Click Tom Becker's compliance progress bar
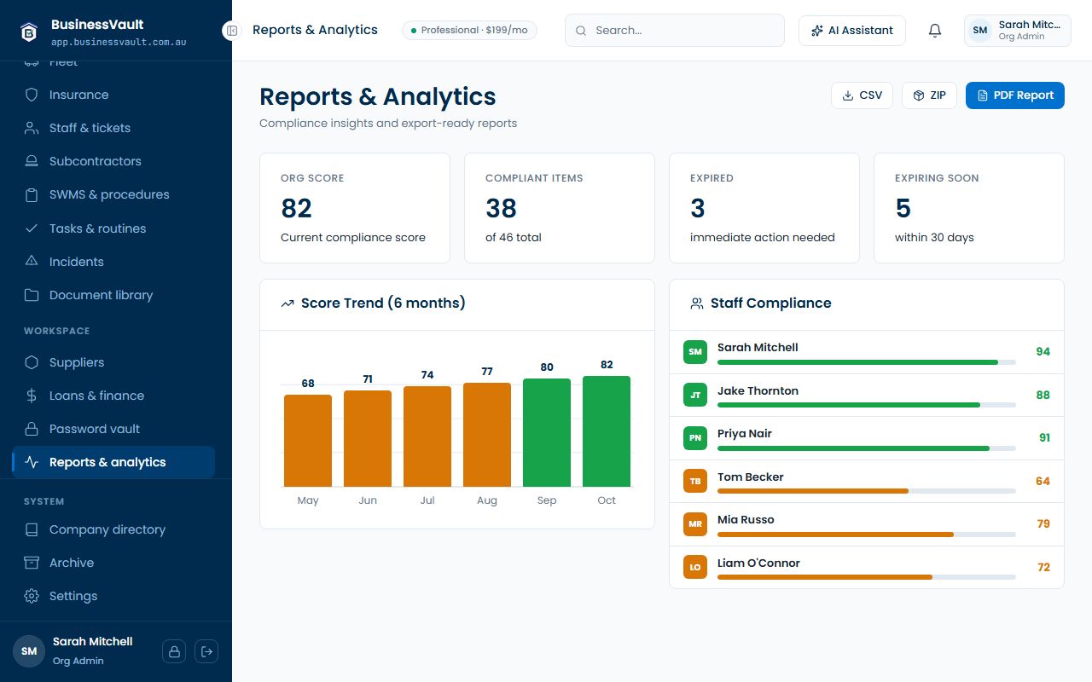Image resolution: width=1092 pixels, height=682 pixels. coord(867,491)
